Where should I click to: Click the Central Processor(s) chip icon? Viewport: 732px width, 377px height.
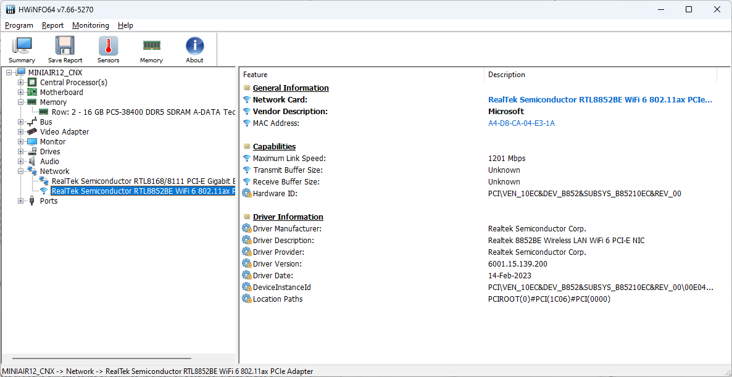[32, 82]
